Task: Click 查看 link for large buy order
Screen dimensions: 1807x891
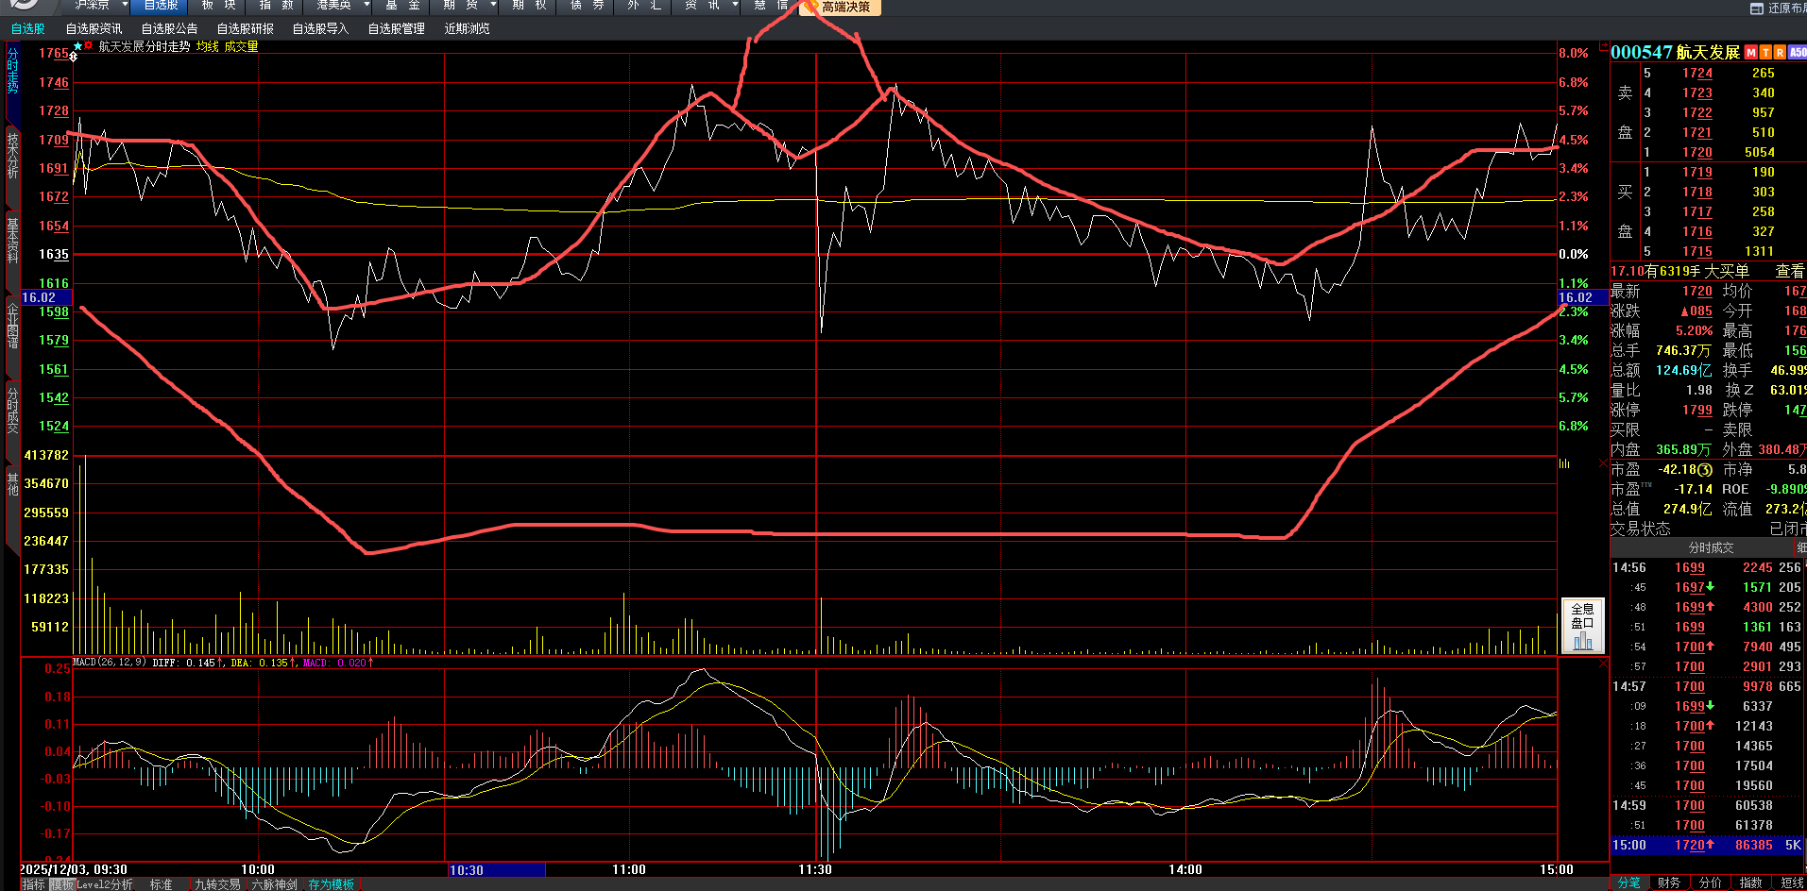Action: tap(1789, 271)
